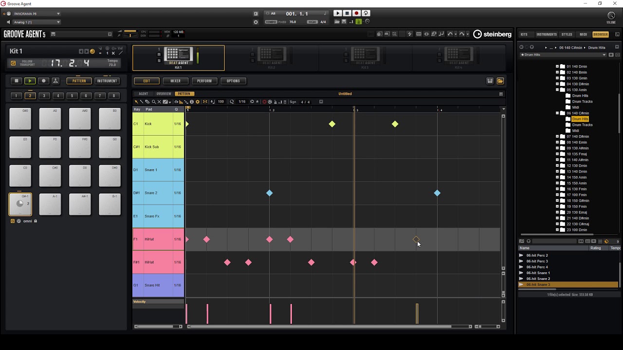
Task: Open the STYLES browser tab
Action: click(567, 35)
